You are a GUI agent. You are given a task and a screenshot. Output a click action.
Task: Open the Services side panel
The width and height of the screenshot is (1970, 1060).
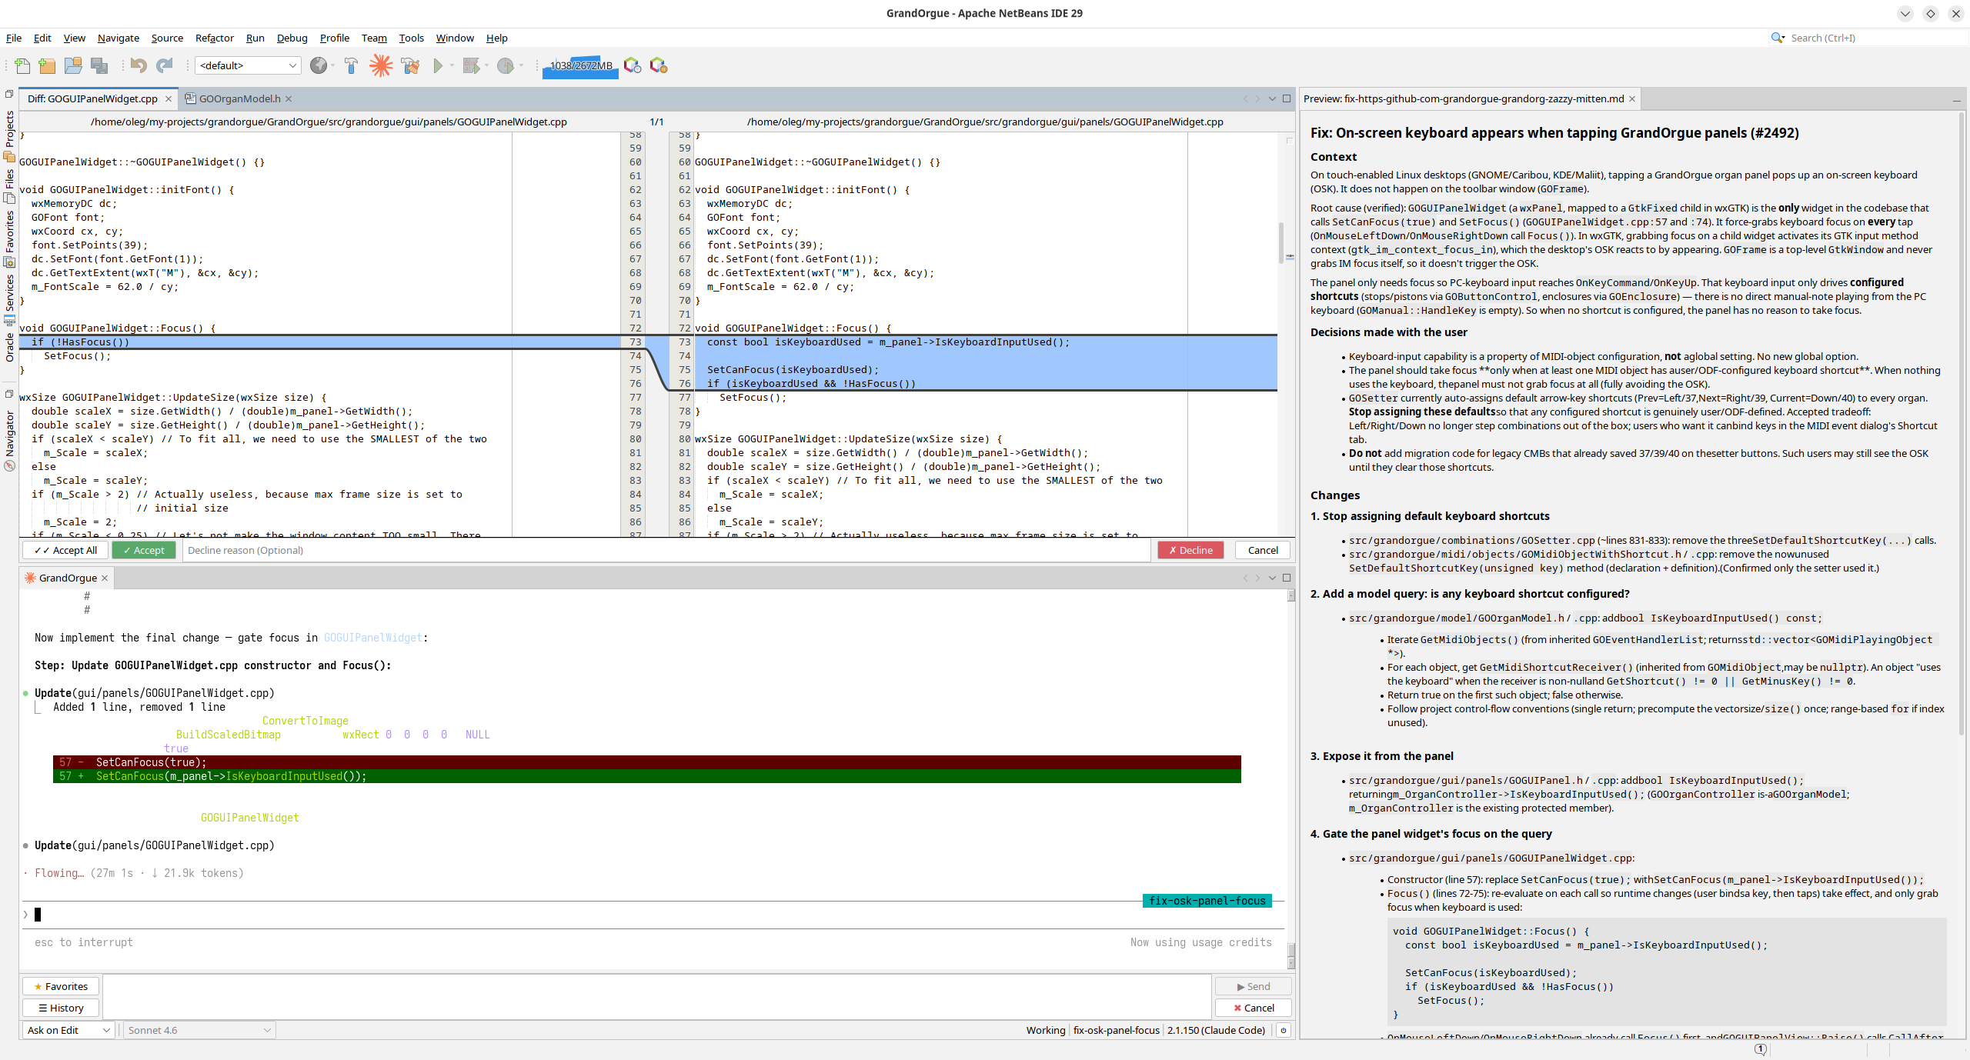coord(9,299)
